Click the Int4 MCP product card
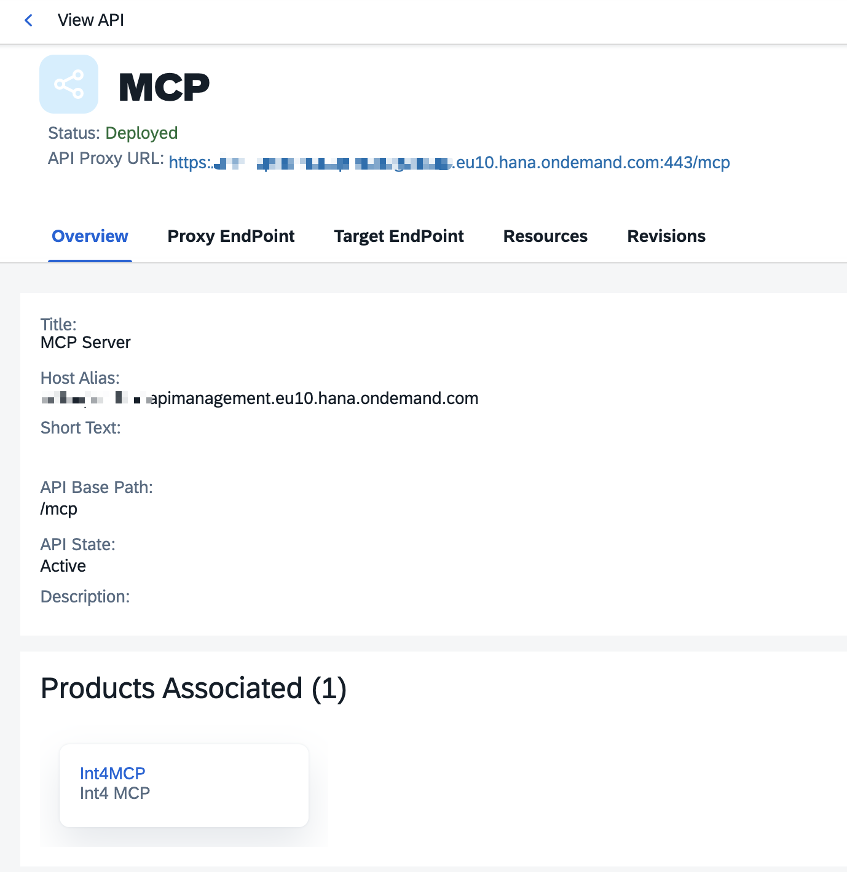Screen dimensions: 847x872 [x=184, y=785]
